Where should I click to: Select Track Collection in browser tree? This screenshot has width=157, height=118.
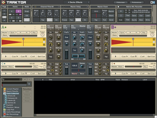coord(11,94)
